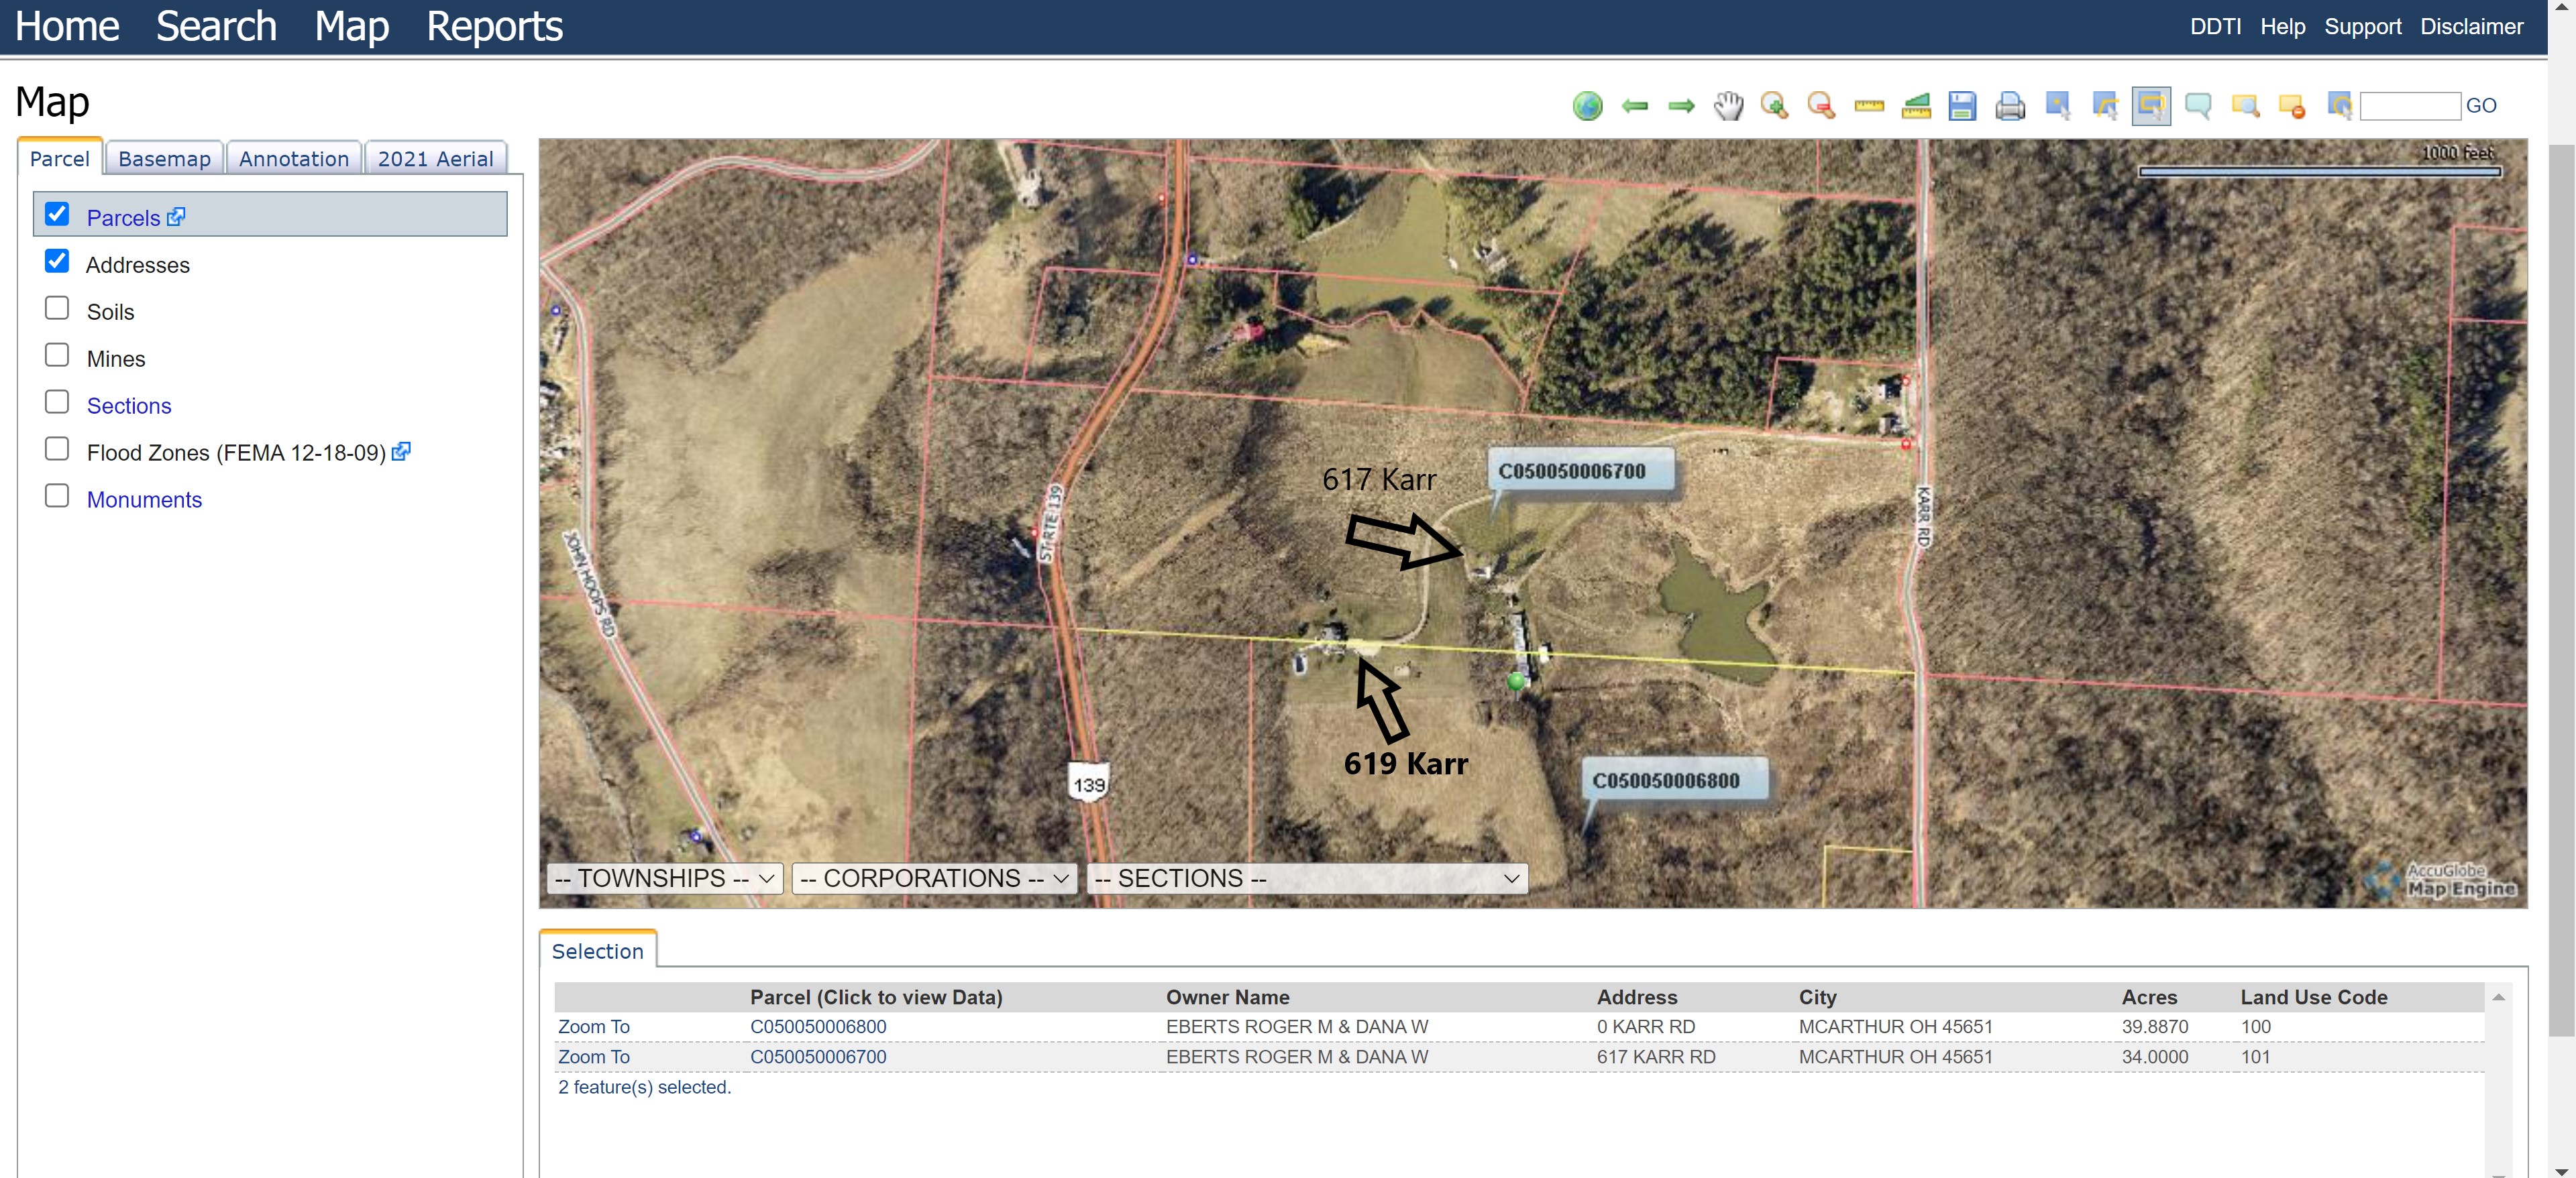Open the TOWNSHIPS dropdown
The height and width of the screenshot is (1178, 2576).
(664, 878)
